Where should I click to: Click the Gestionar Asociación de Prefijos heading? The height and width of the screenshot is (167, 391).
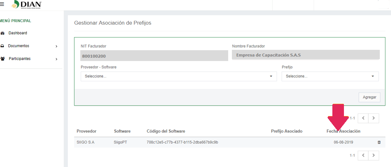point(113,23)
